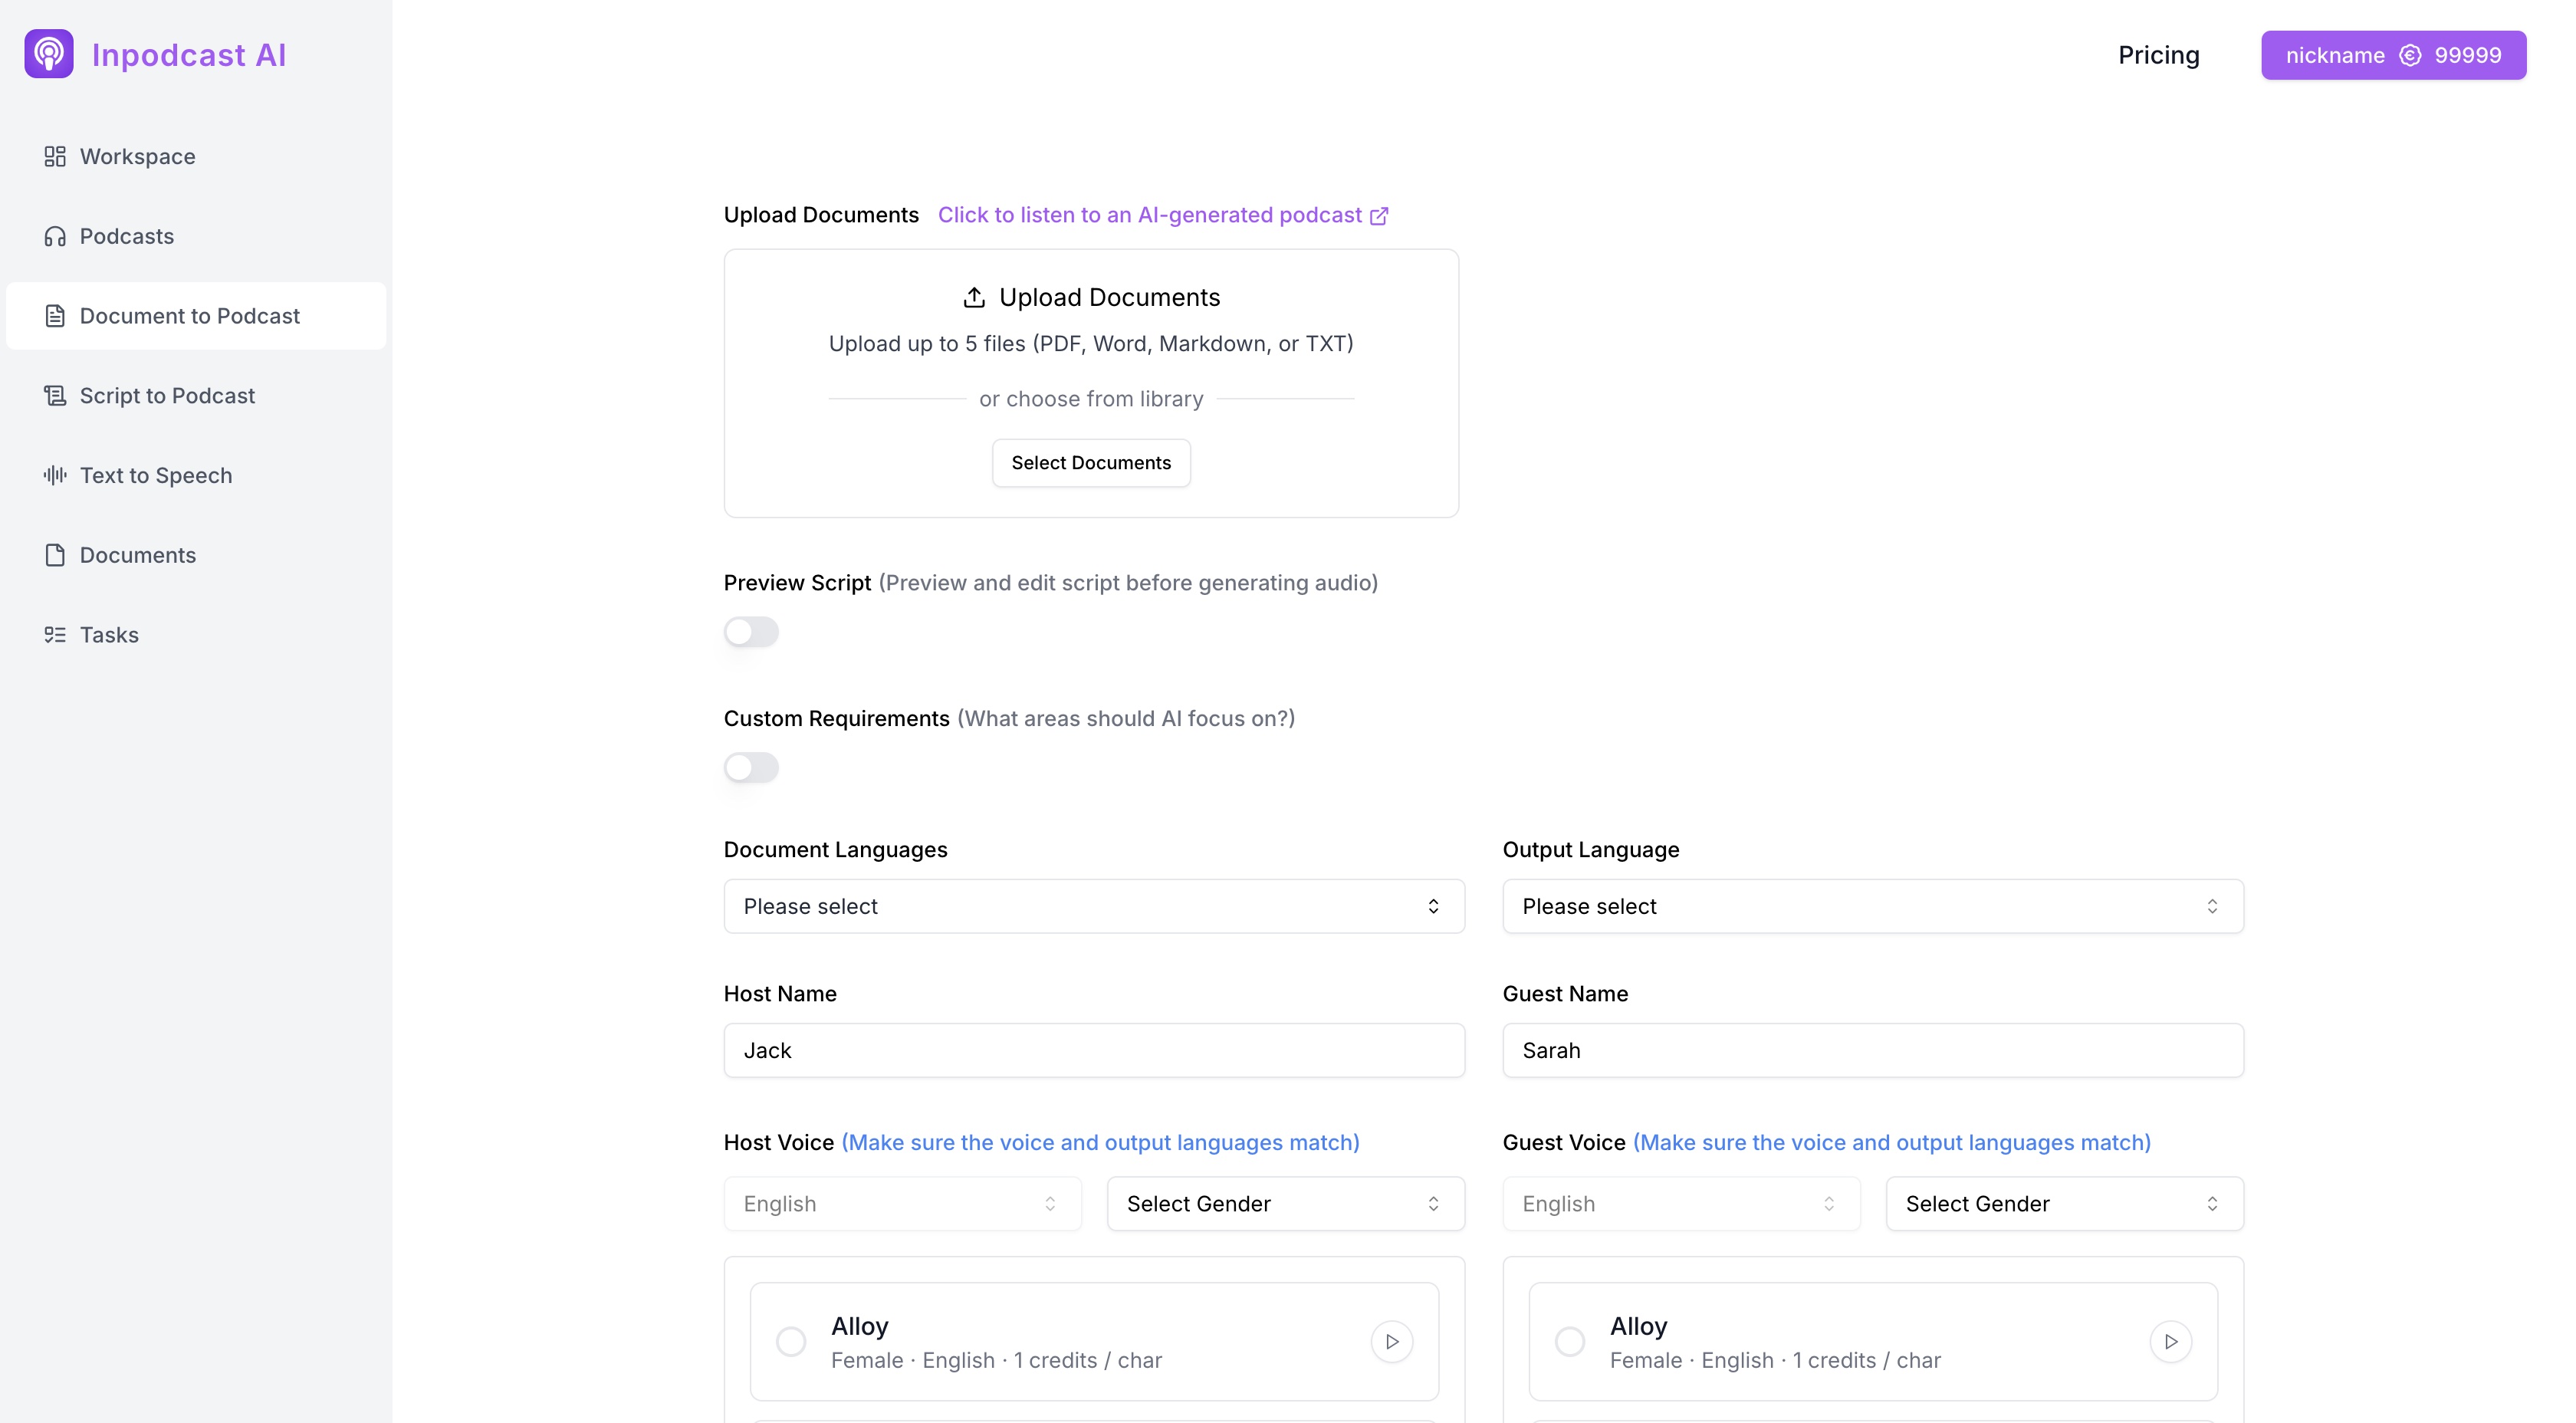Click the Host Name field containing Jack
Screen dimensions: 2576x1423
click(x=1093, y=1050)
